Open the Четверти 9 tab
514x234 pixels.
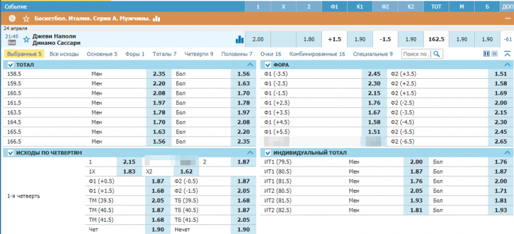199,54
